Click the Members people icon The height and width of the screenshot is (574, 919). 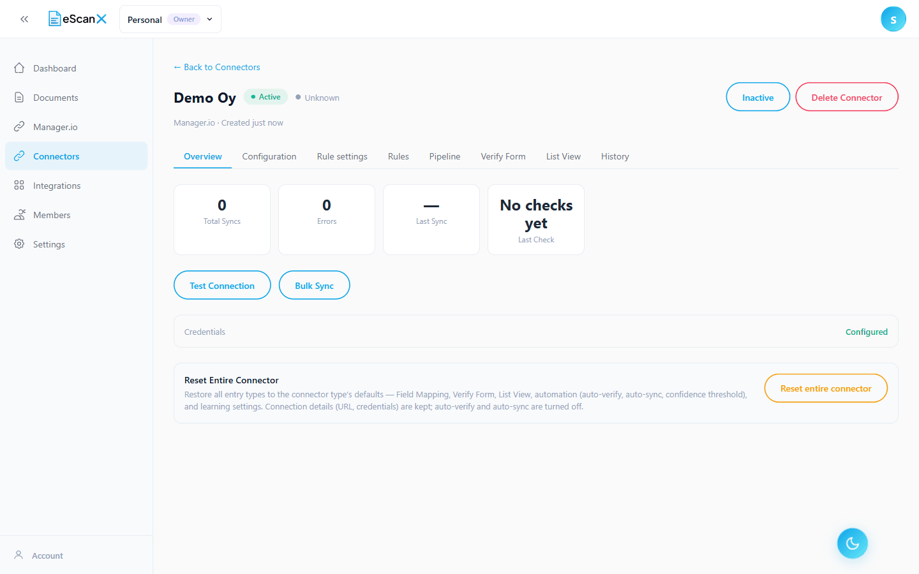(19, 215)
